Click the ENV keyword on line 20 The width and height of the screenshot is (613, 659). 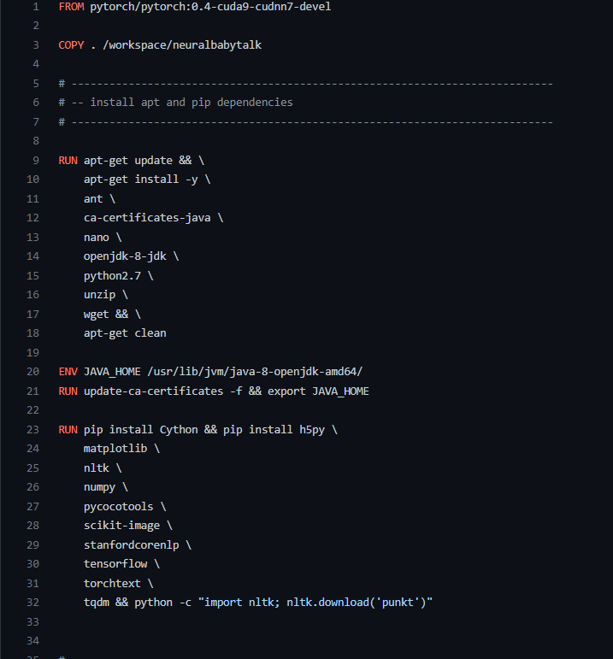click(x=68, y=372)
